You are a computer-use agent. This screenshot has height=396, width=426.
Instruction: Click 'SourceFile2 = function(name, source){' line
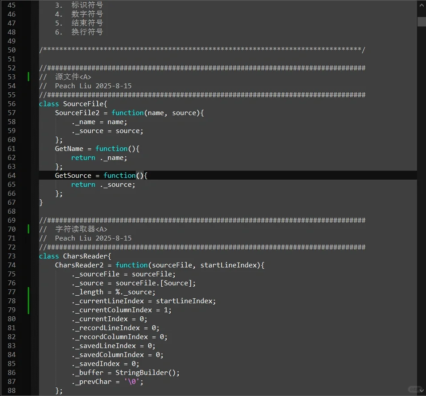(x=129, y=113)
